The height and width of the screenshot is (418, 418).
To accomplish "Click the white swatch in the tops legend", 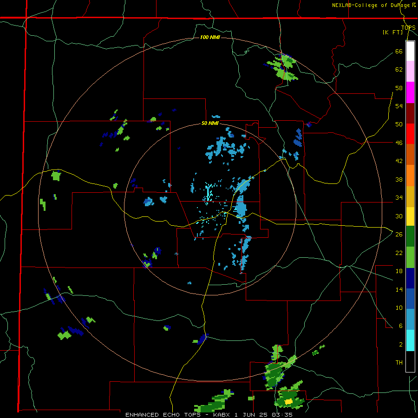I will [x=410, y=51].
